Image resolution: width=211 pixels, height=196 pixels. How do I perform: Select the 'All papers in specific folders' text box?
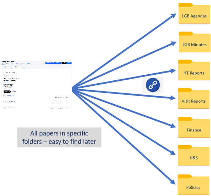tap(59, 137)
